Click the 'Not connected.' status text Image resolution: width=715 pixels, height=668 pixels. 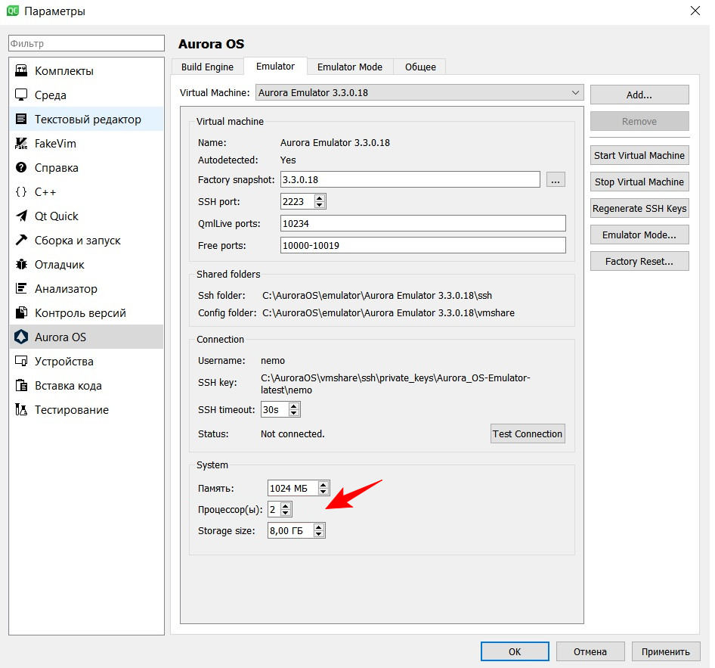coord(292,434)
